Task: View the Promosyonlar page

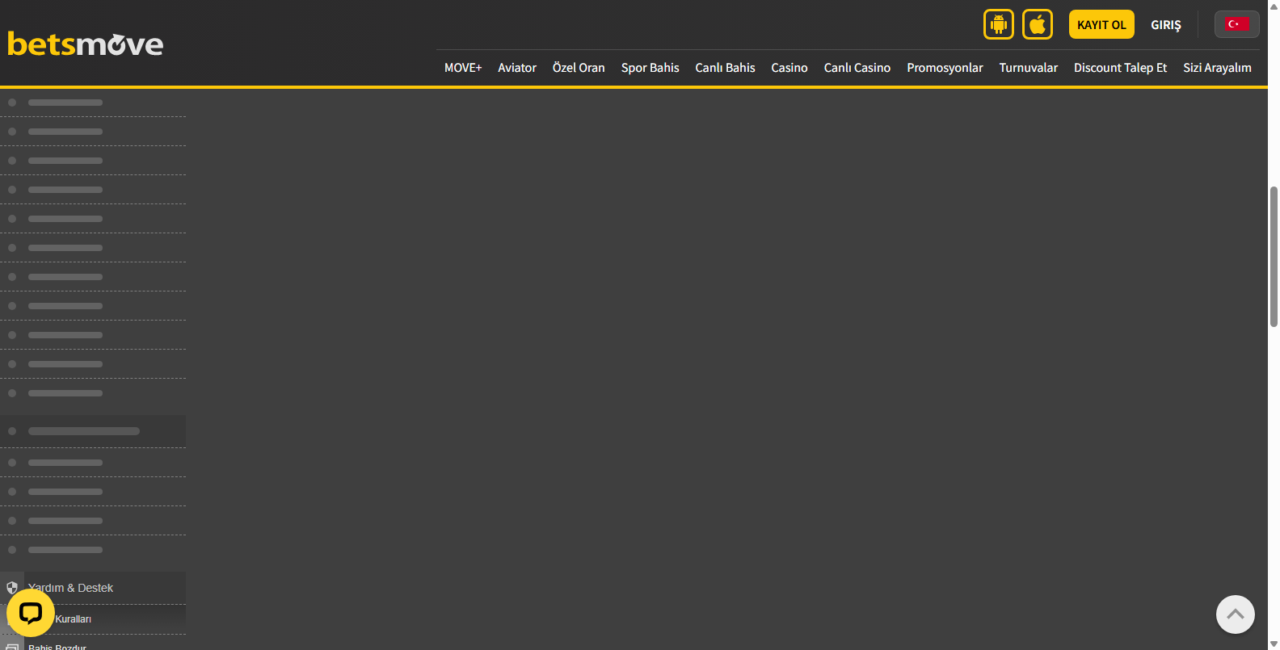Action: [944, 68]
